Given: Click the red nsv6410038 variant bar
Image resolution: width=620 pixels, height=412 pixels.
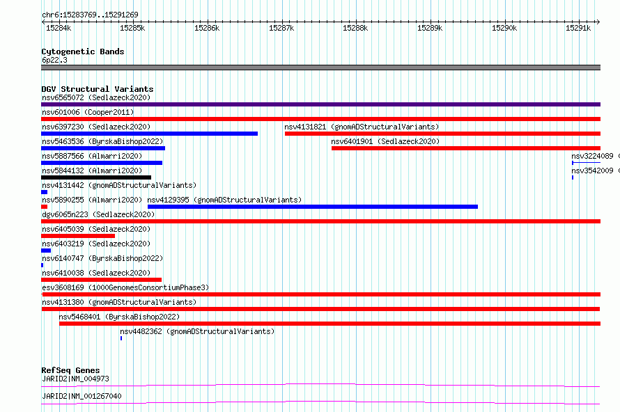Looking at the screenshot, I should click(101, 280).
